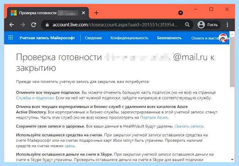Minimize the browser window

coord(196,9)
